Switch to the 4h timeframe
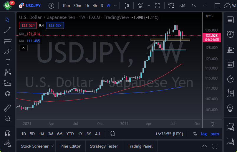 (95, 6)
